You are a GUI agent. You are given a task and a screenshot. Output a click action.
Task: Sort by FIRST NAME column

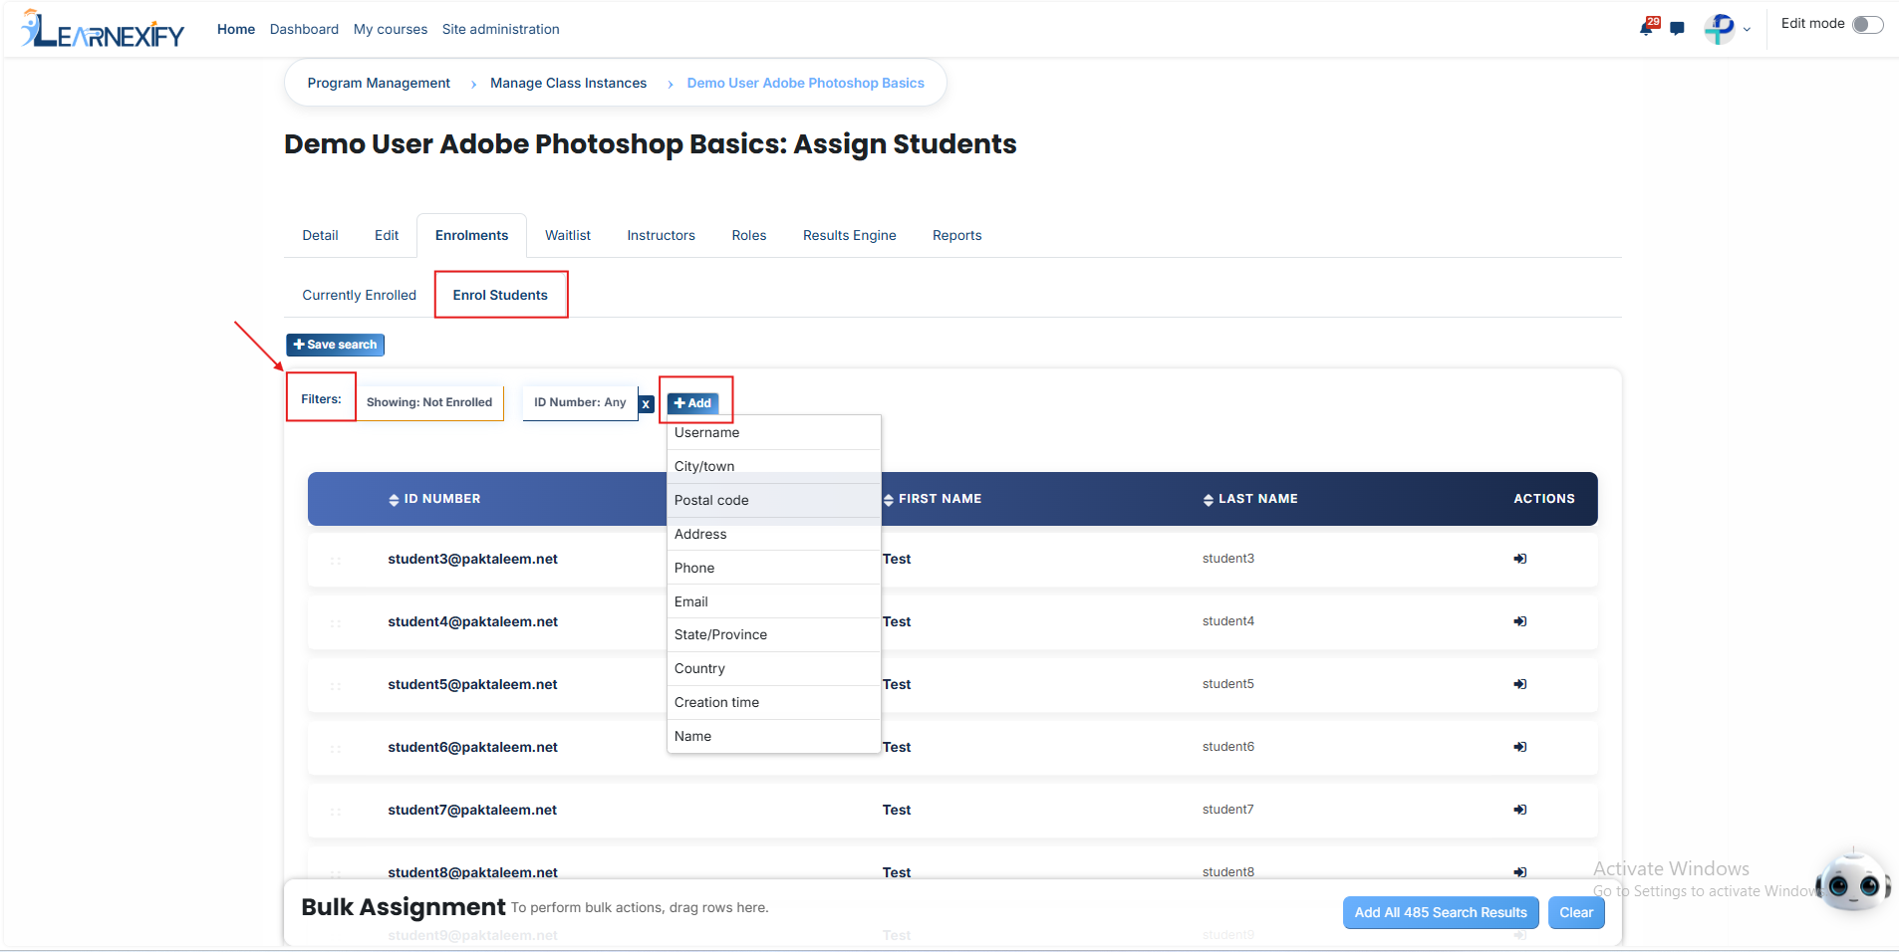(x=933, y=499)
